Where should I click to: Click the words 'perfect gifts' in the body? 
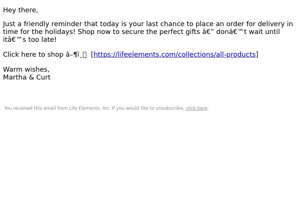click(180, 32)
